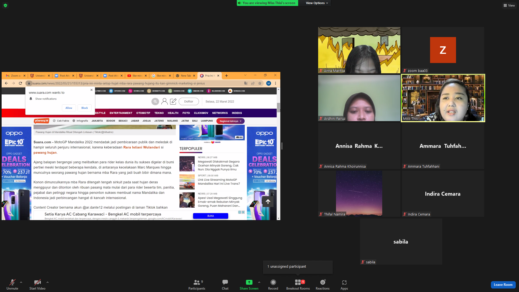Open Chrome three-dot menu
The width and height of the screenshot is (519, 292).
(275, 83)
